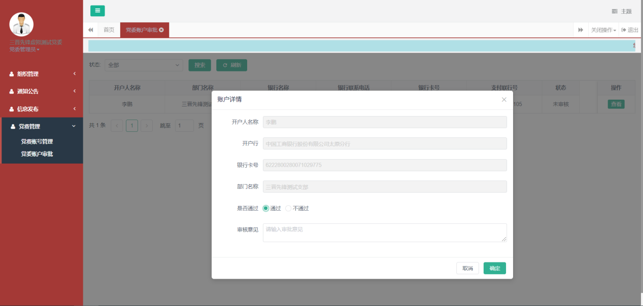Close the 党委账户审批 tab with x icon

[x=161, y=30]
